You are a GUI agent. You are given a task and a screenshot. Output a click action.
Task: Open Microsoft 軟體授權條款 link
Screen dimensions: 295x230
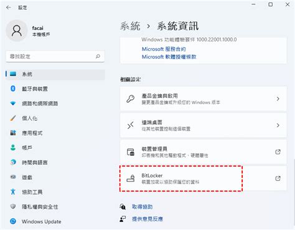coord(169,56)
